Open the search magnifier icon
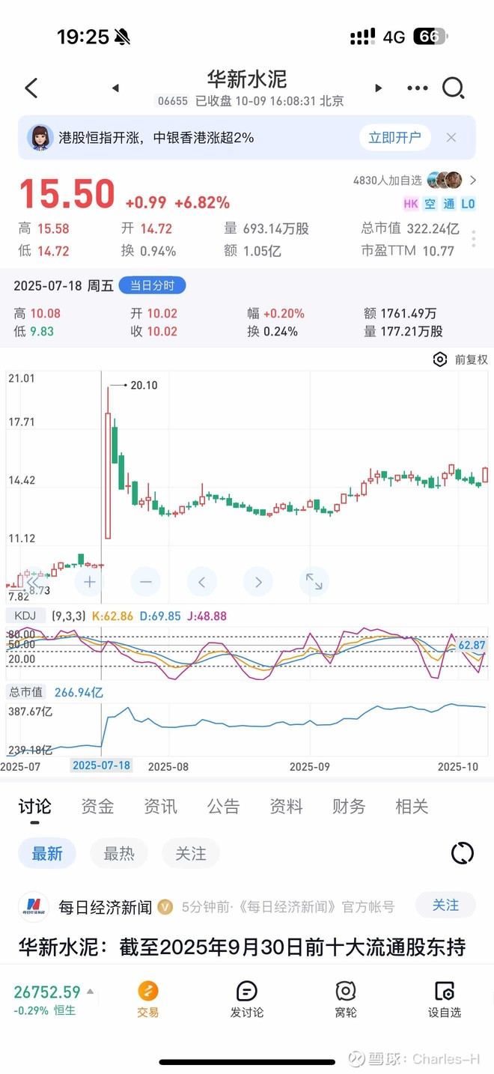This screenshot has width=494, height=1074. (x=454, y=88)
